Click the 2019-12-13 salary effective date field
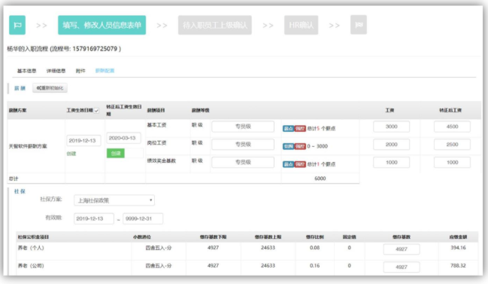The width and height of the screenshot is (488, 284). pos(83,141)
